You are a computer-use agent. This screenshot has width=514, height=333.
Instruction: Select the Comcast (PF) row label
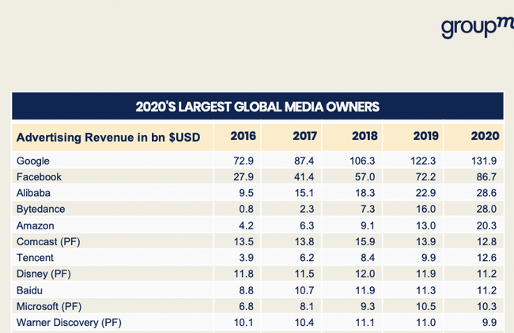coord(48,242)
